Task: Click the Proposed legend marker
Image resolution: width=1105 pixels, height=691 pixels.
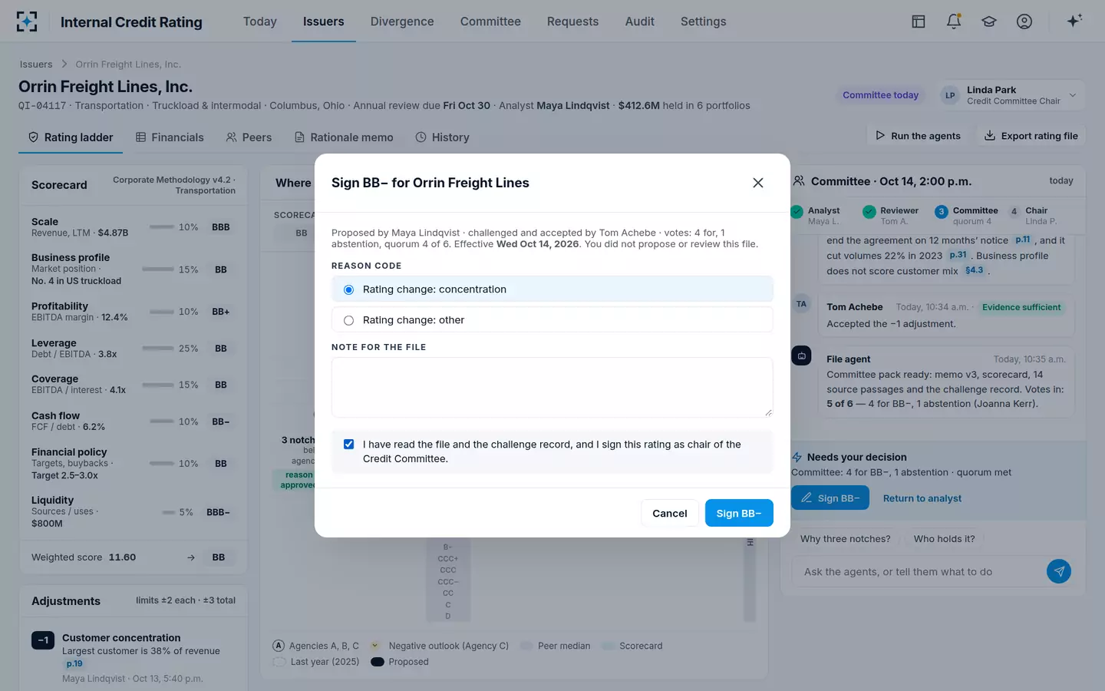Action: coord(378,662)
